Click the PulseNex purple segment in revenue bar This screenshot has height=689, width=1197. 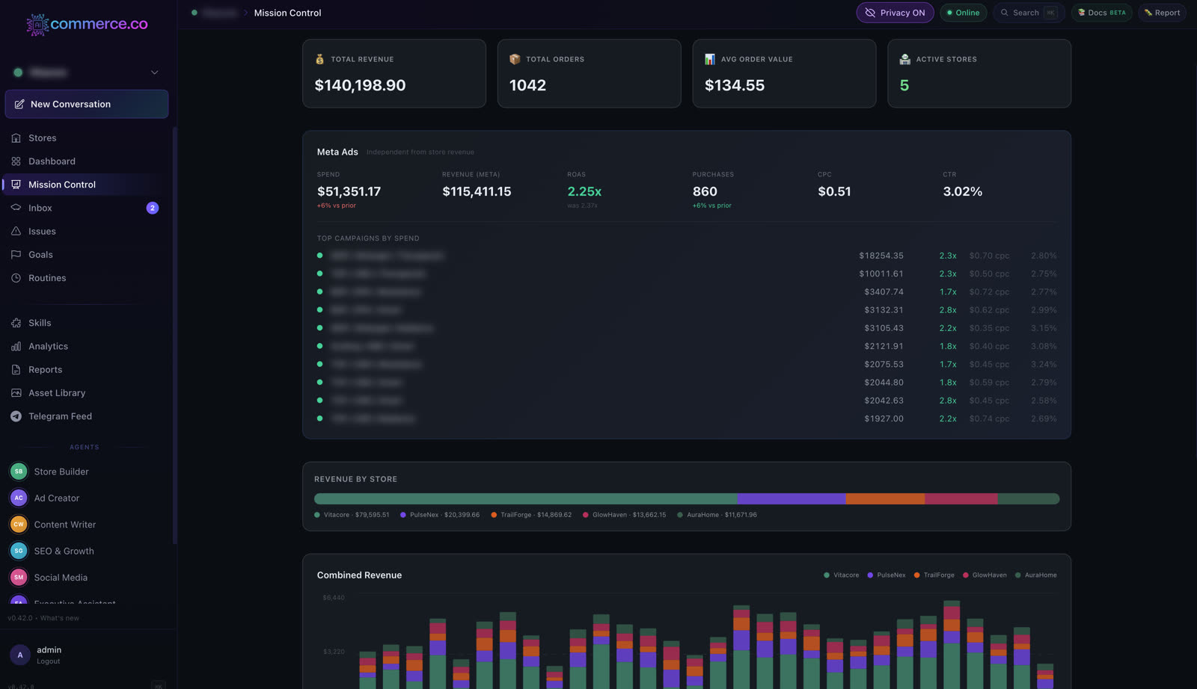[792, 498]
